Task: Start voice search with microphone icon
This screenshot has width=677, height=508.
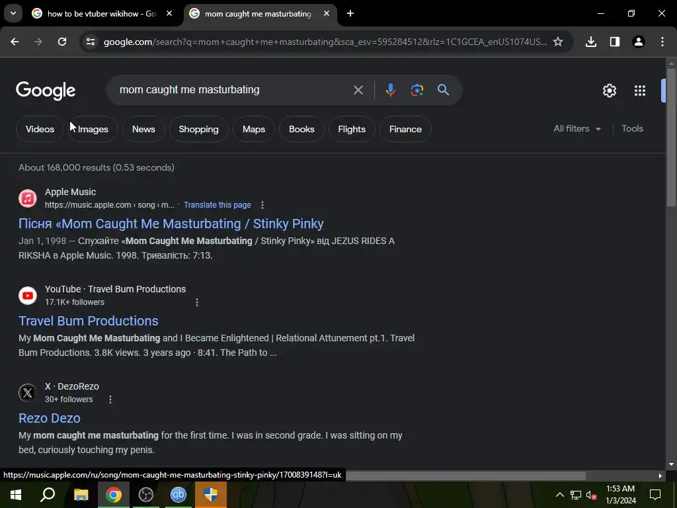Action: pos(390,90)
